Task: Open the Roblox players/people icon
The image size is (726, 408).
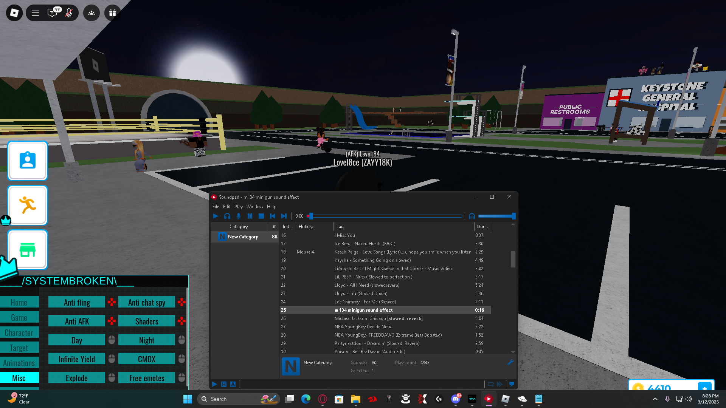Action: pyautogui.click(x=92, y=13)
